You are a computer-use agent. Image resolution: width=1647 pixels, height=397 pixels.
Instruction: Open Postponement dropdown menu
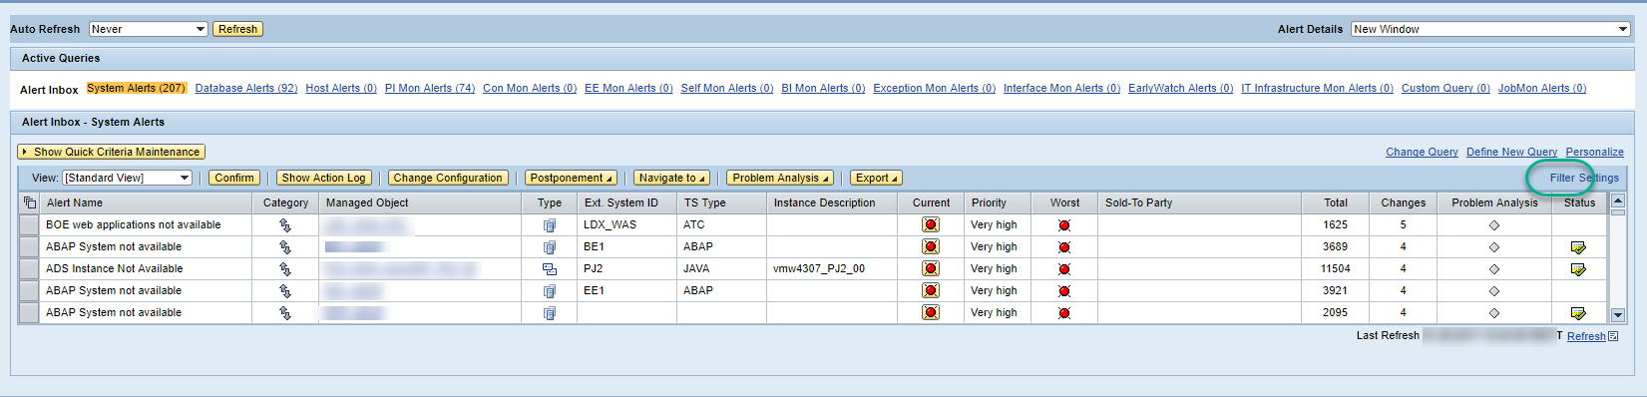point(571,178)
